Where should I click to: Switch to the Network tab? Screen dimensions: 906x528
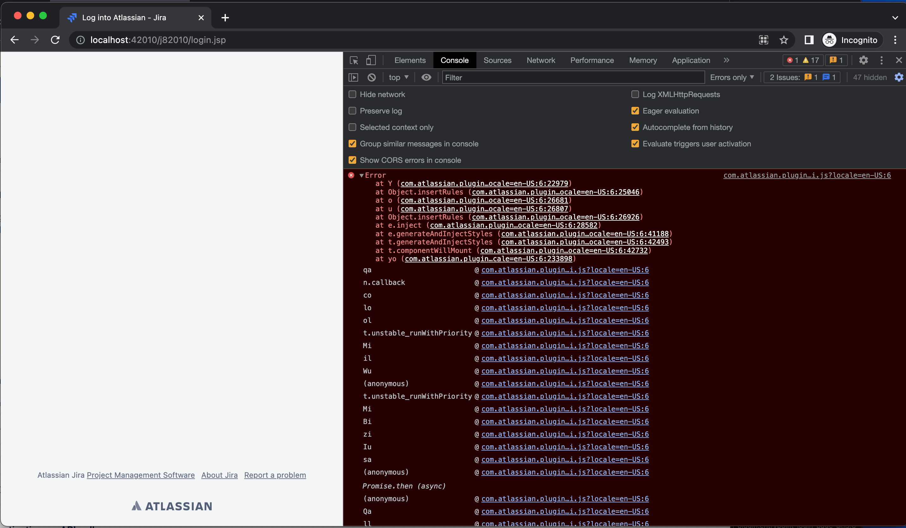[x=540, y=60]
